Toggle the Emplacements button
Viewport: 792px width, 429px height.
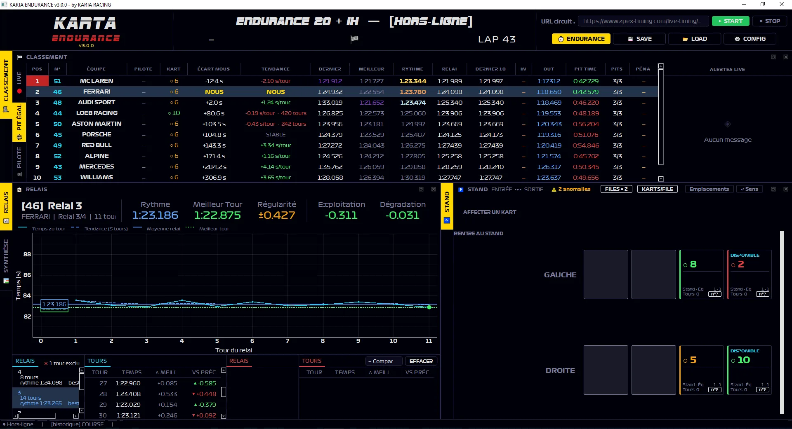tap(709, 189)
